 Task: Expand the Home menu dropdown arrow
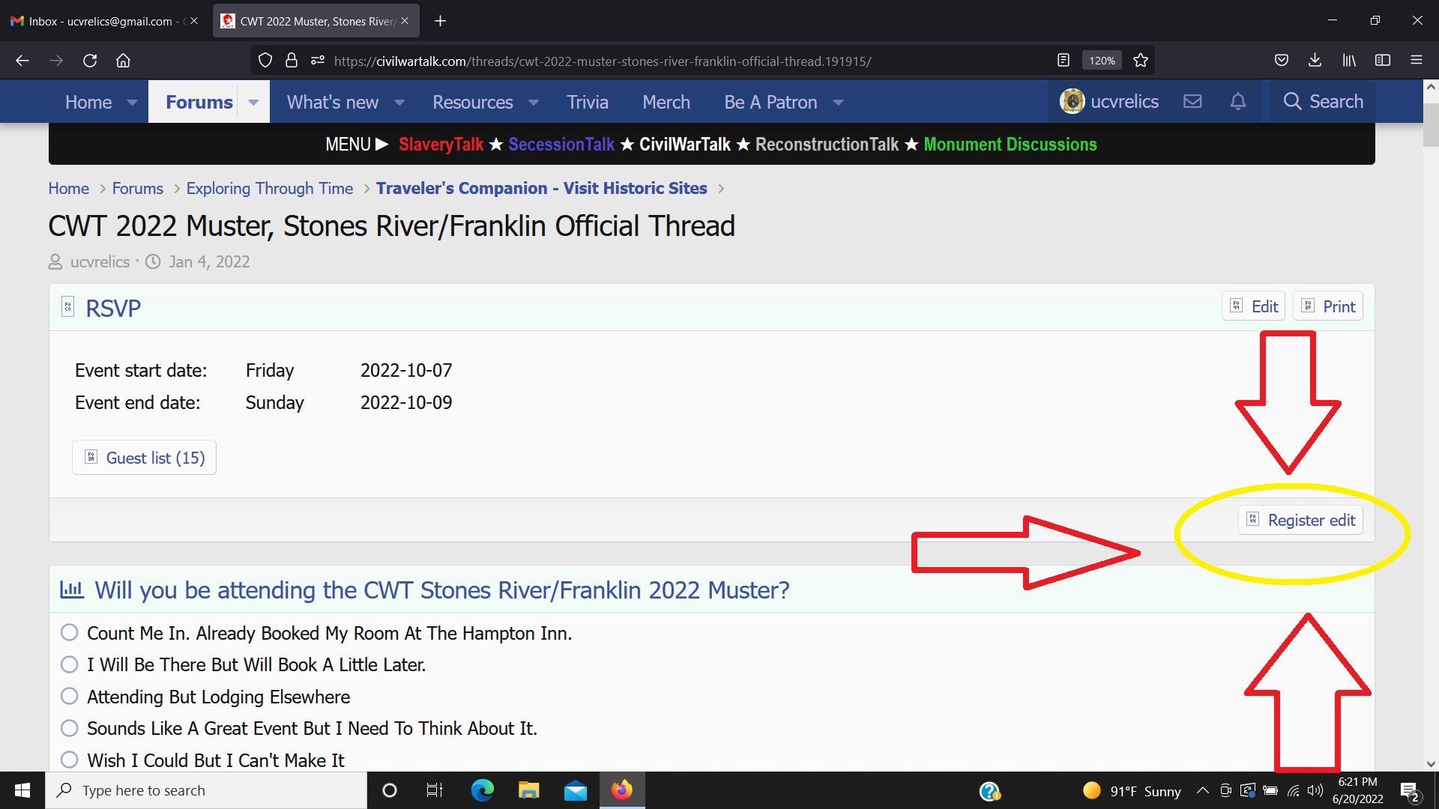(x=132, y=102)
